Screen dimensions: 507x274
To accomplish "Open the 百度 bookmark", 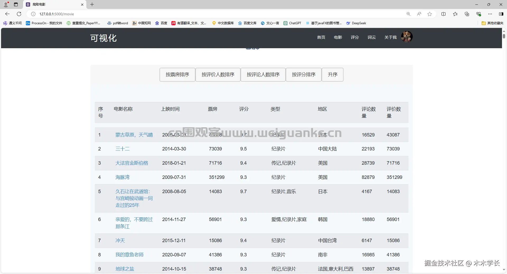I will tap(161, 23).
